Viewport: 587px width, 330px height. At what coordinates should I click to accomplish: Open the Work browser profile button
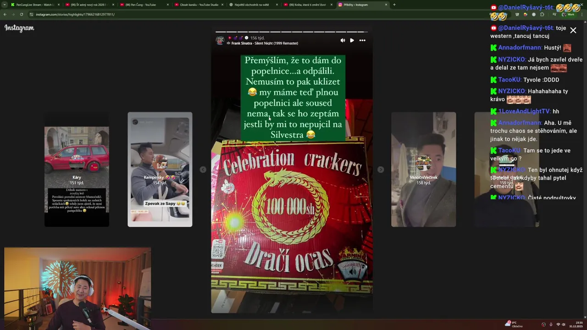568,14
